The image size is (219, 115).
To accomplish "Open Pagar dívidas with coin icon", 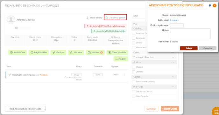I will pos(39,52).
